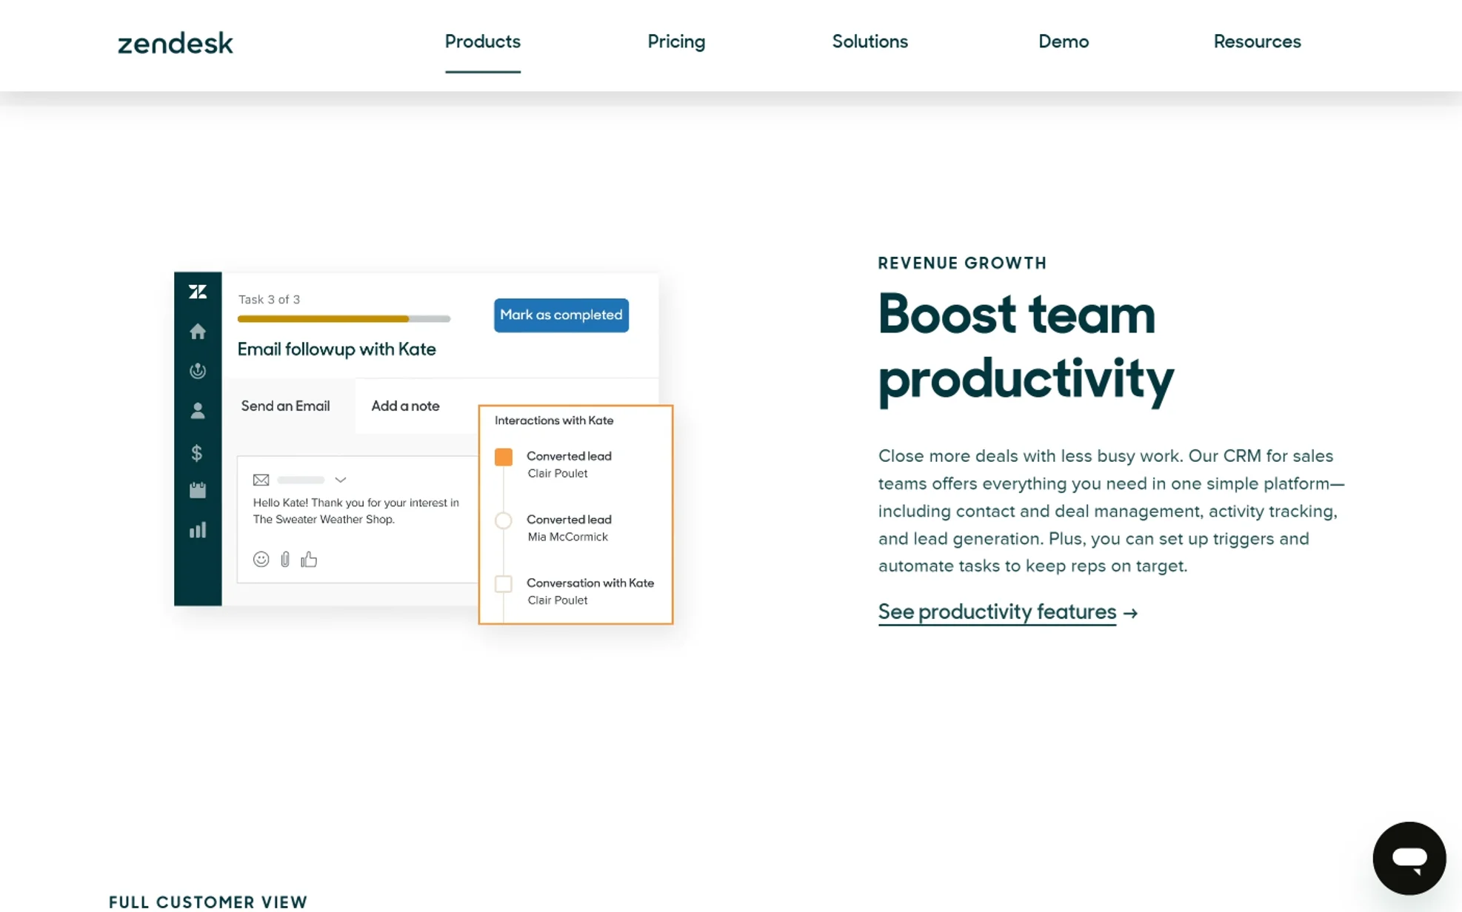
Task: Click the thumbs up icon
Action: 309,559
